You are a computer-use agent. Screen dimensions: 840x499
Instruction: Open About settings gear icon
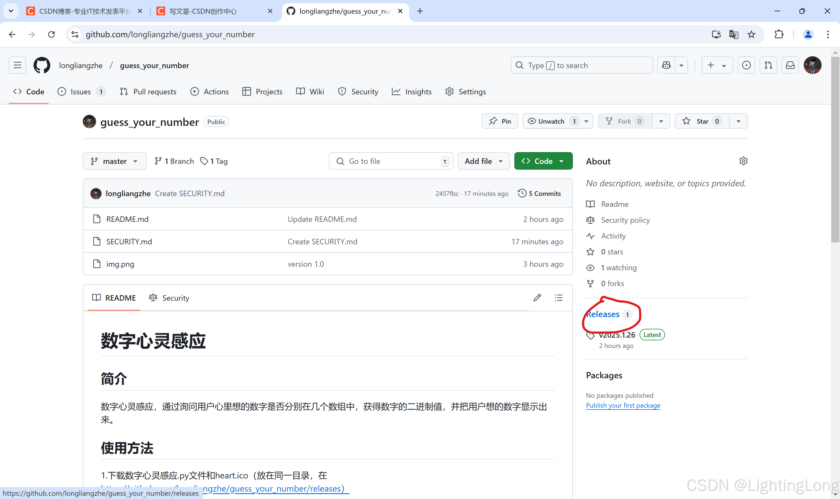(x=743, y=161)
